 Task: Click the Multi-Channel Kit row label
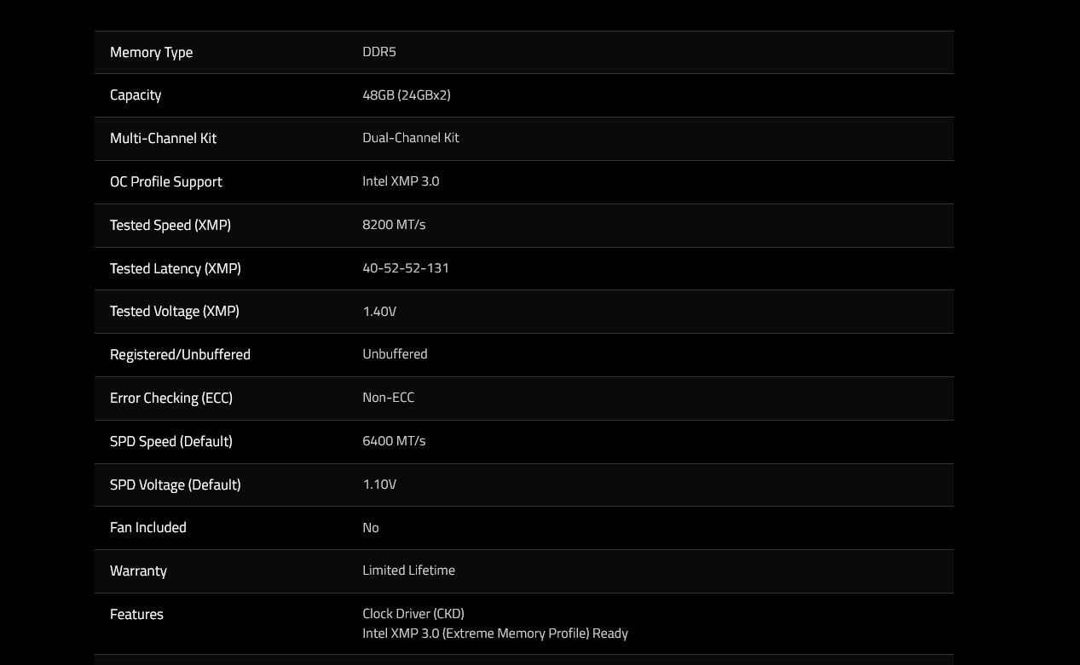pyautogui.click(x=163, y=139)
